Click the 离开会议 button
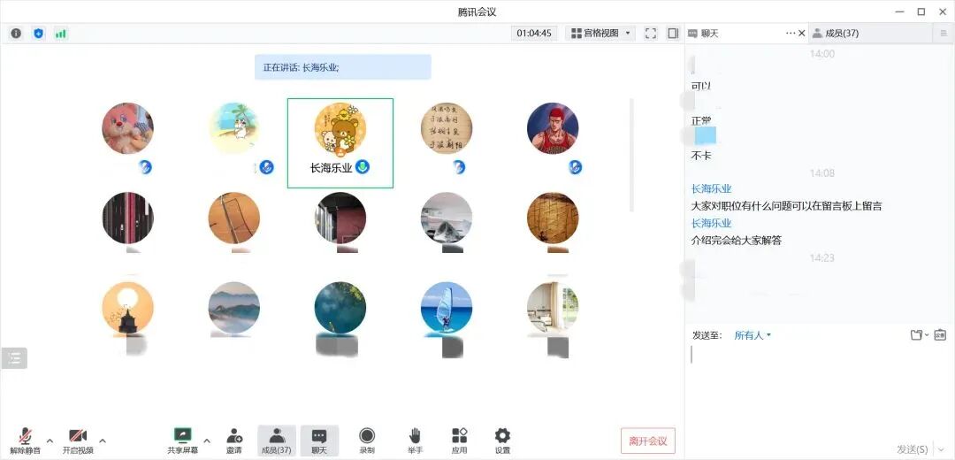This screenshot has height=460, width=955. coord(648,441)
